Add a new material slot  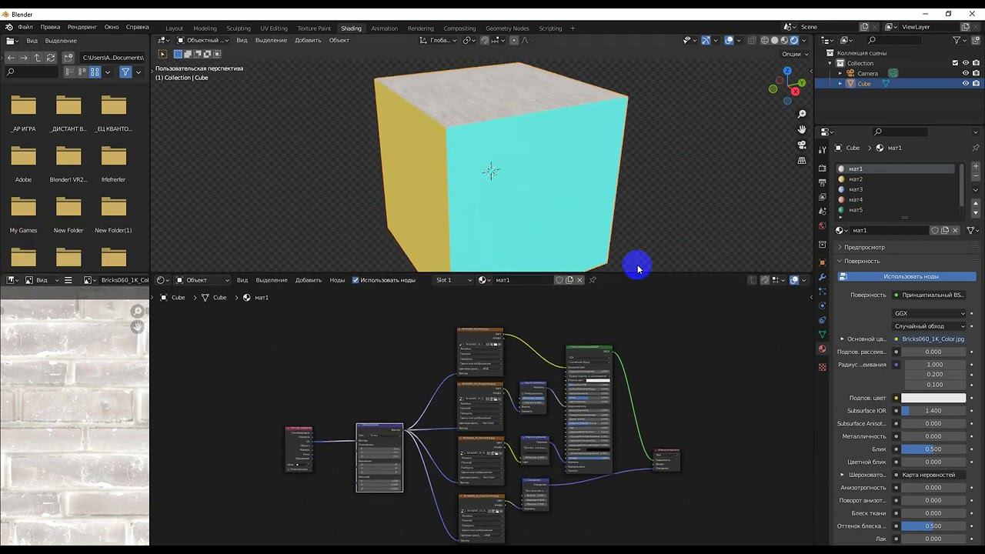[976, 166]
